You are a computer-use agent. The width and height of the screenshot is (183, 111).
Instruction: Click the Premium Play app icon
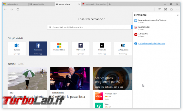[99, 96]
